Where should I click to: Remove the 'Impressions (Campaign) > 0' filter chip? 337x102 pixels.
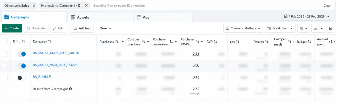tap(86, 6)
